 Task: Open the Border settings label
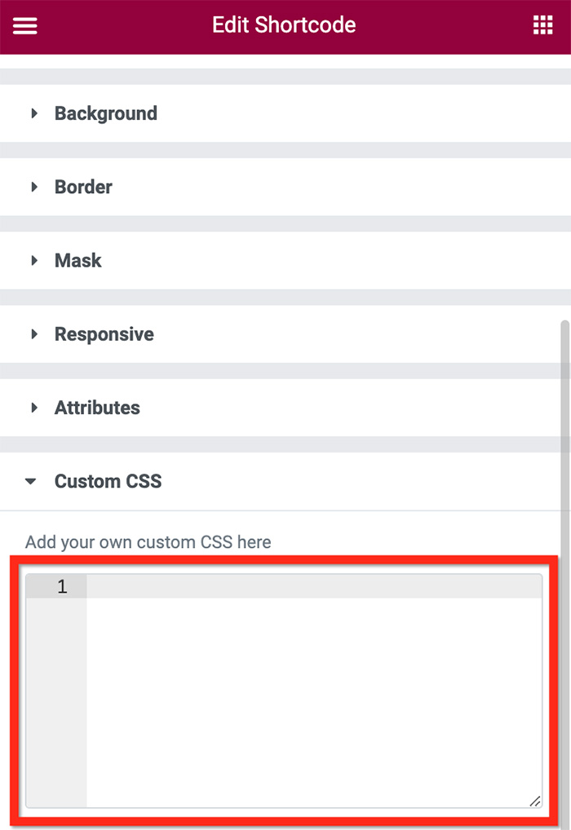(x=83, y=187)
